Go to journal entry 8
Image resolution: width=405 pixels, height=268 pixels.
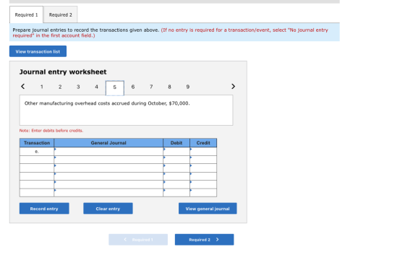click(x=169, y=87)
